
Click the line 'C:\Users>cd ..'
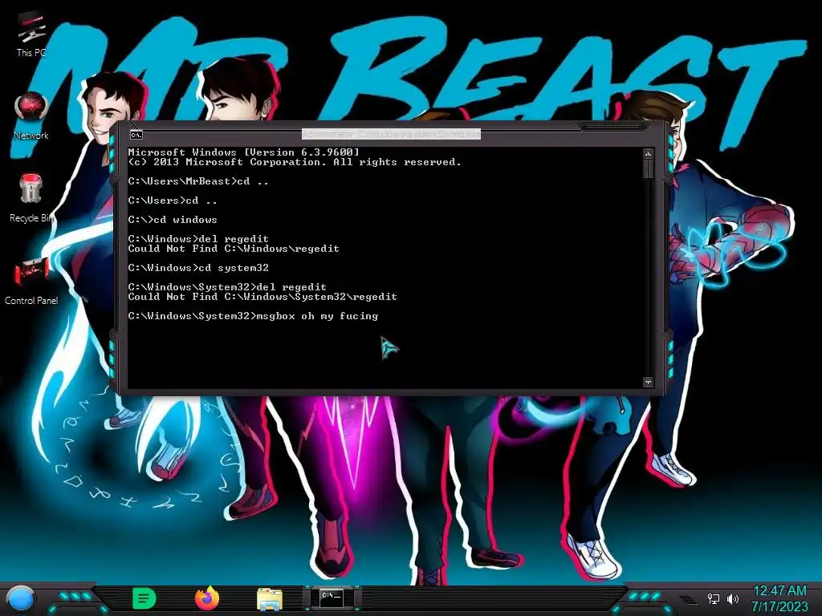[173, 201]
